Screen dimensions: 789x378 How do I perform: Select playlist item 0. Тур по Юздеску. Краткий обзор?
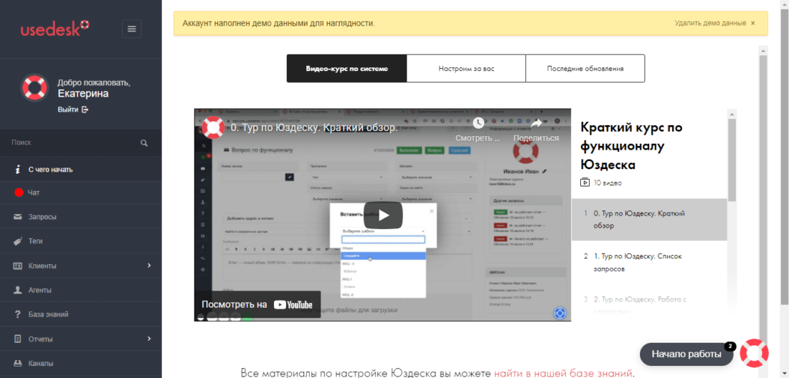pos(649,220)
